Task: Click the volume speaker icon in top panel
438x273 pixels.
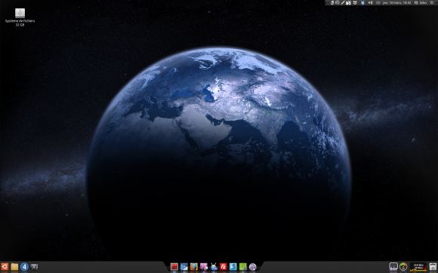Action: (x=370, y=2)
